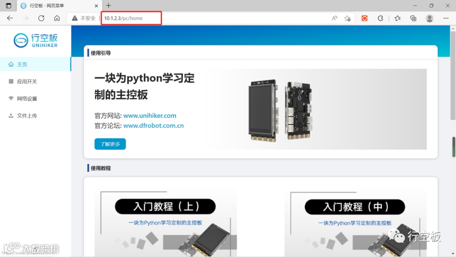Open the tab actions menu icon
Viewport: 456px width, 257px height.
8,5
